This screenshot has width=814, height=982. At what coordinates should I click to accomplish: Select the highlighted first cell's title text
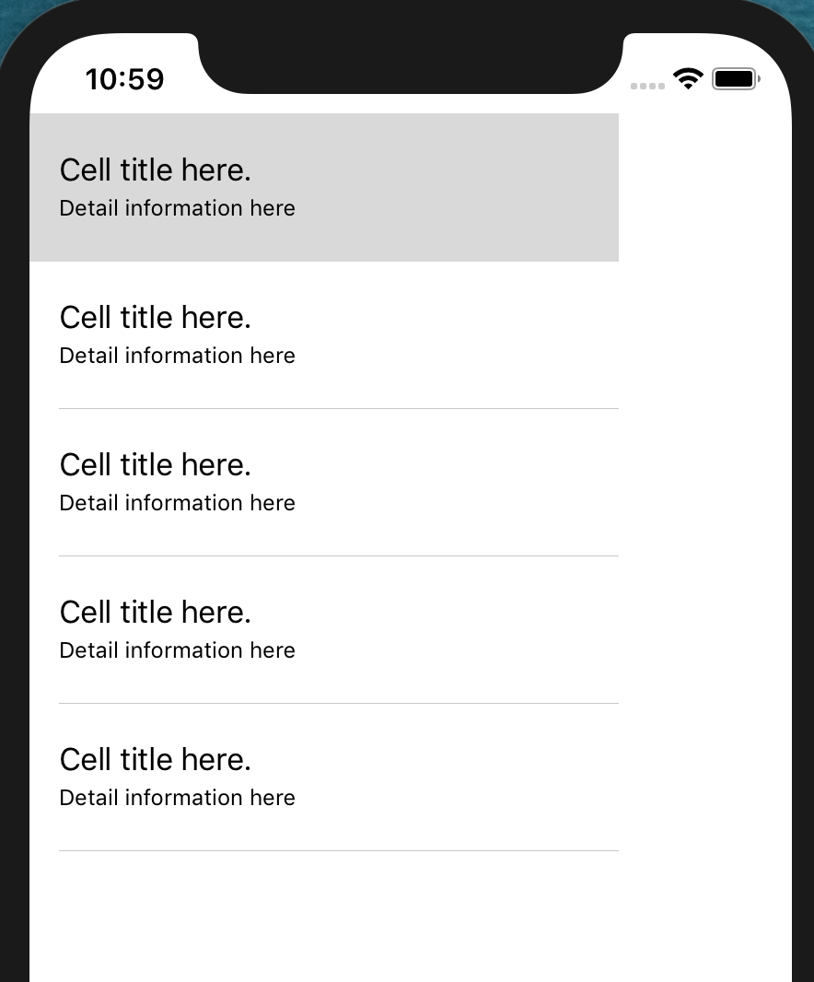click(156, 170)
